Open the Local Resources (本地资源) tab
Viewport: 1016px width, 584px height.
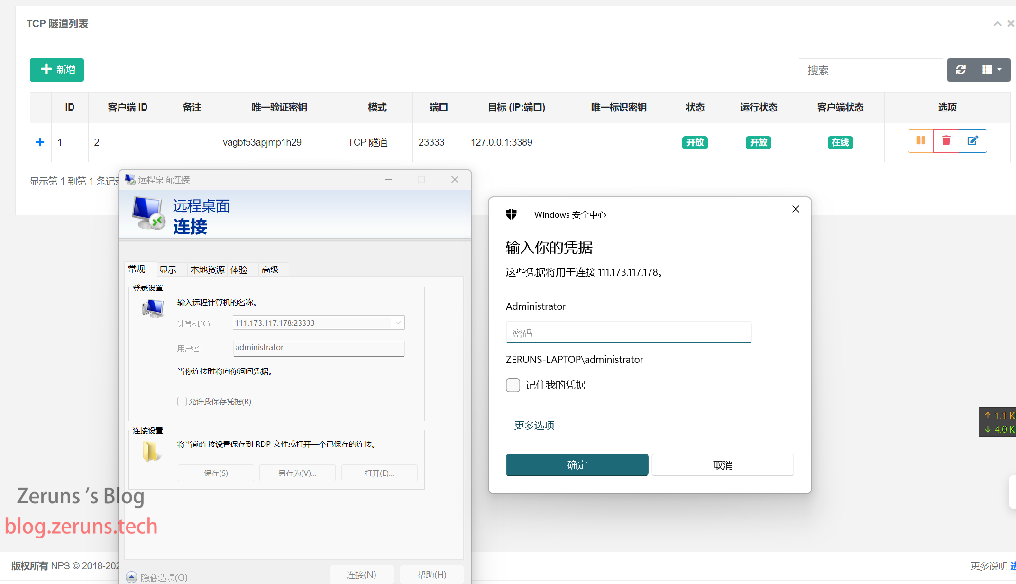click(207, 270)
